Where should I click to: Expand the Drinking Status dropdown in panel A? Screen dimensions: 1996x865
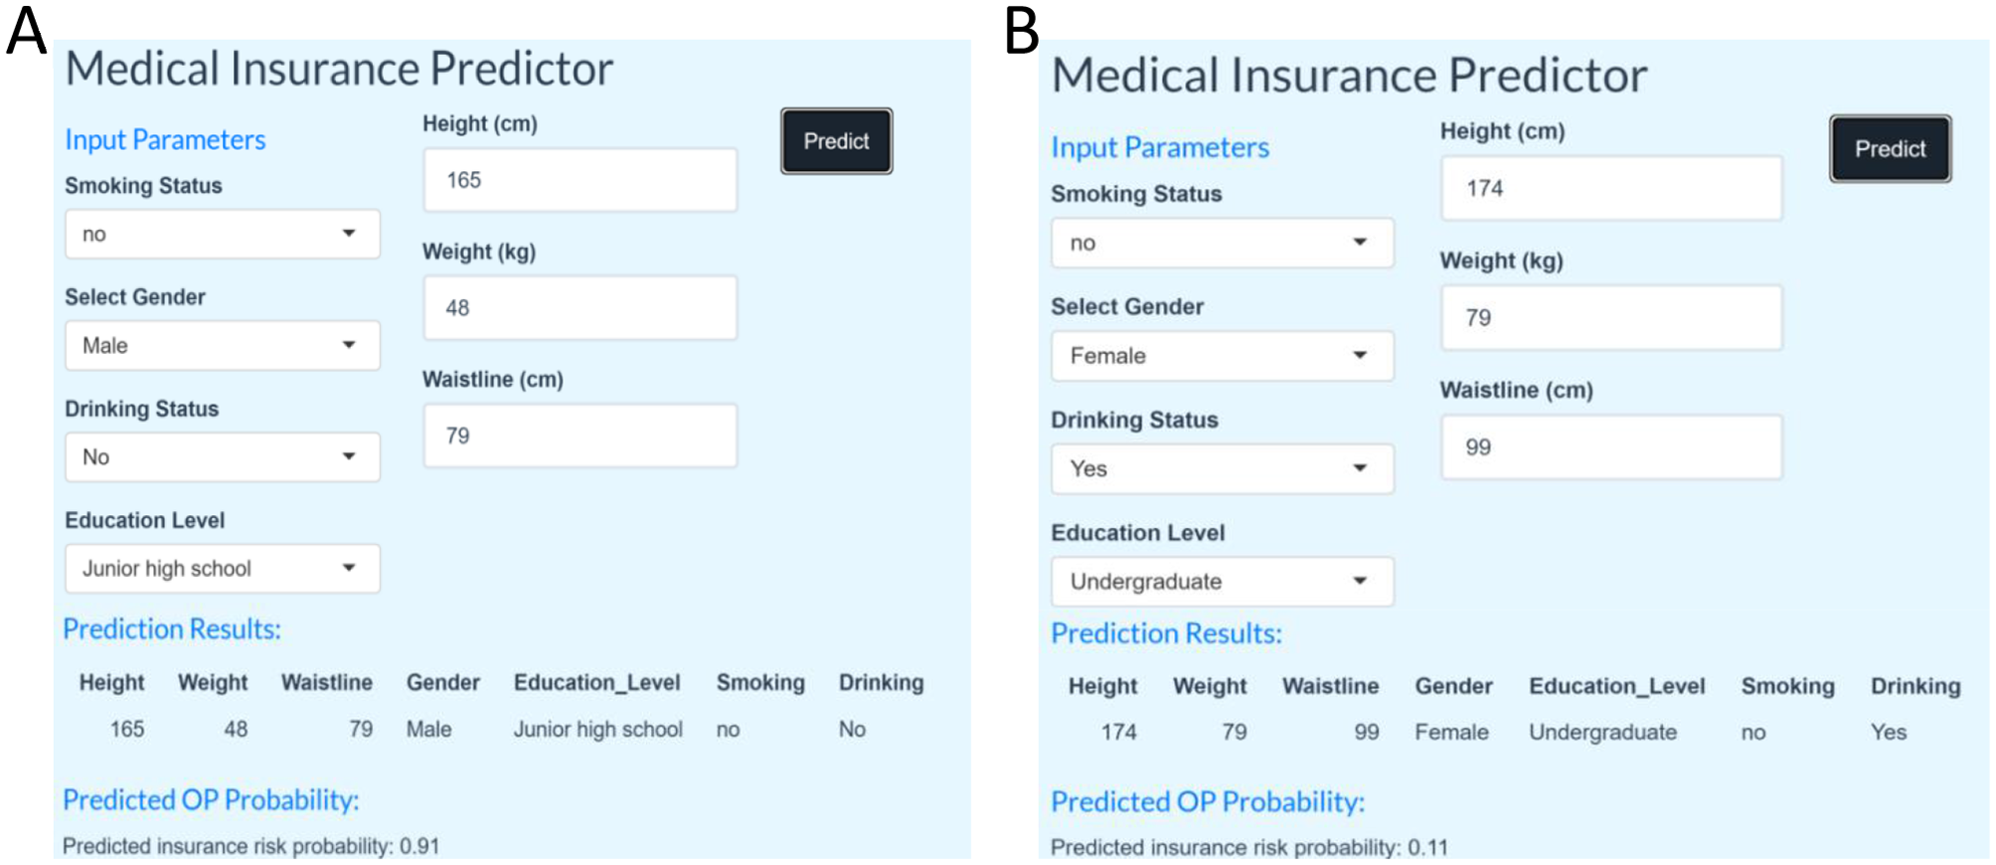point(221,456)
